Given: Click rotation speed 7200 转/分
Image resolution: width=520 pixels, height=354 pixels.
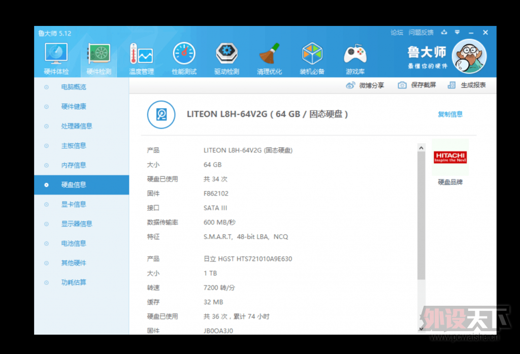Looking at the screenshot, I should [219, 287].
